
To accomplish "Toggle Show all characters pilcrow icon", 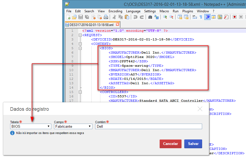I will point(201,17).
